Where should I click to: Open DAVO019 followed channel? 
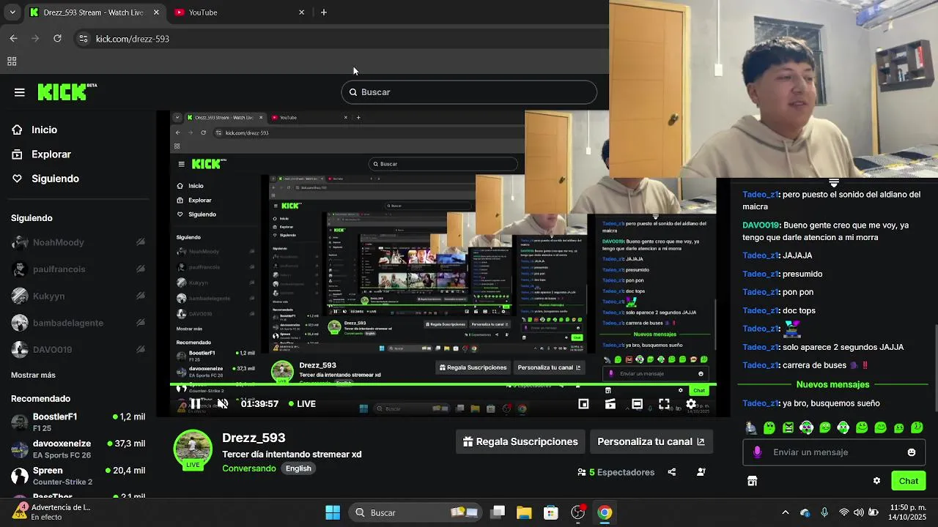tap(78, 350)
